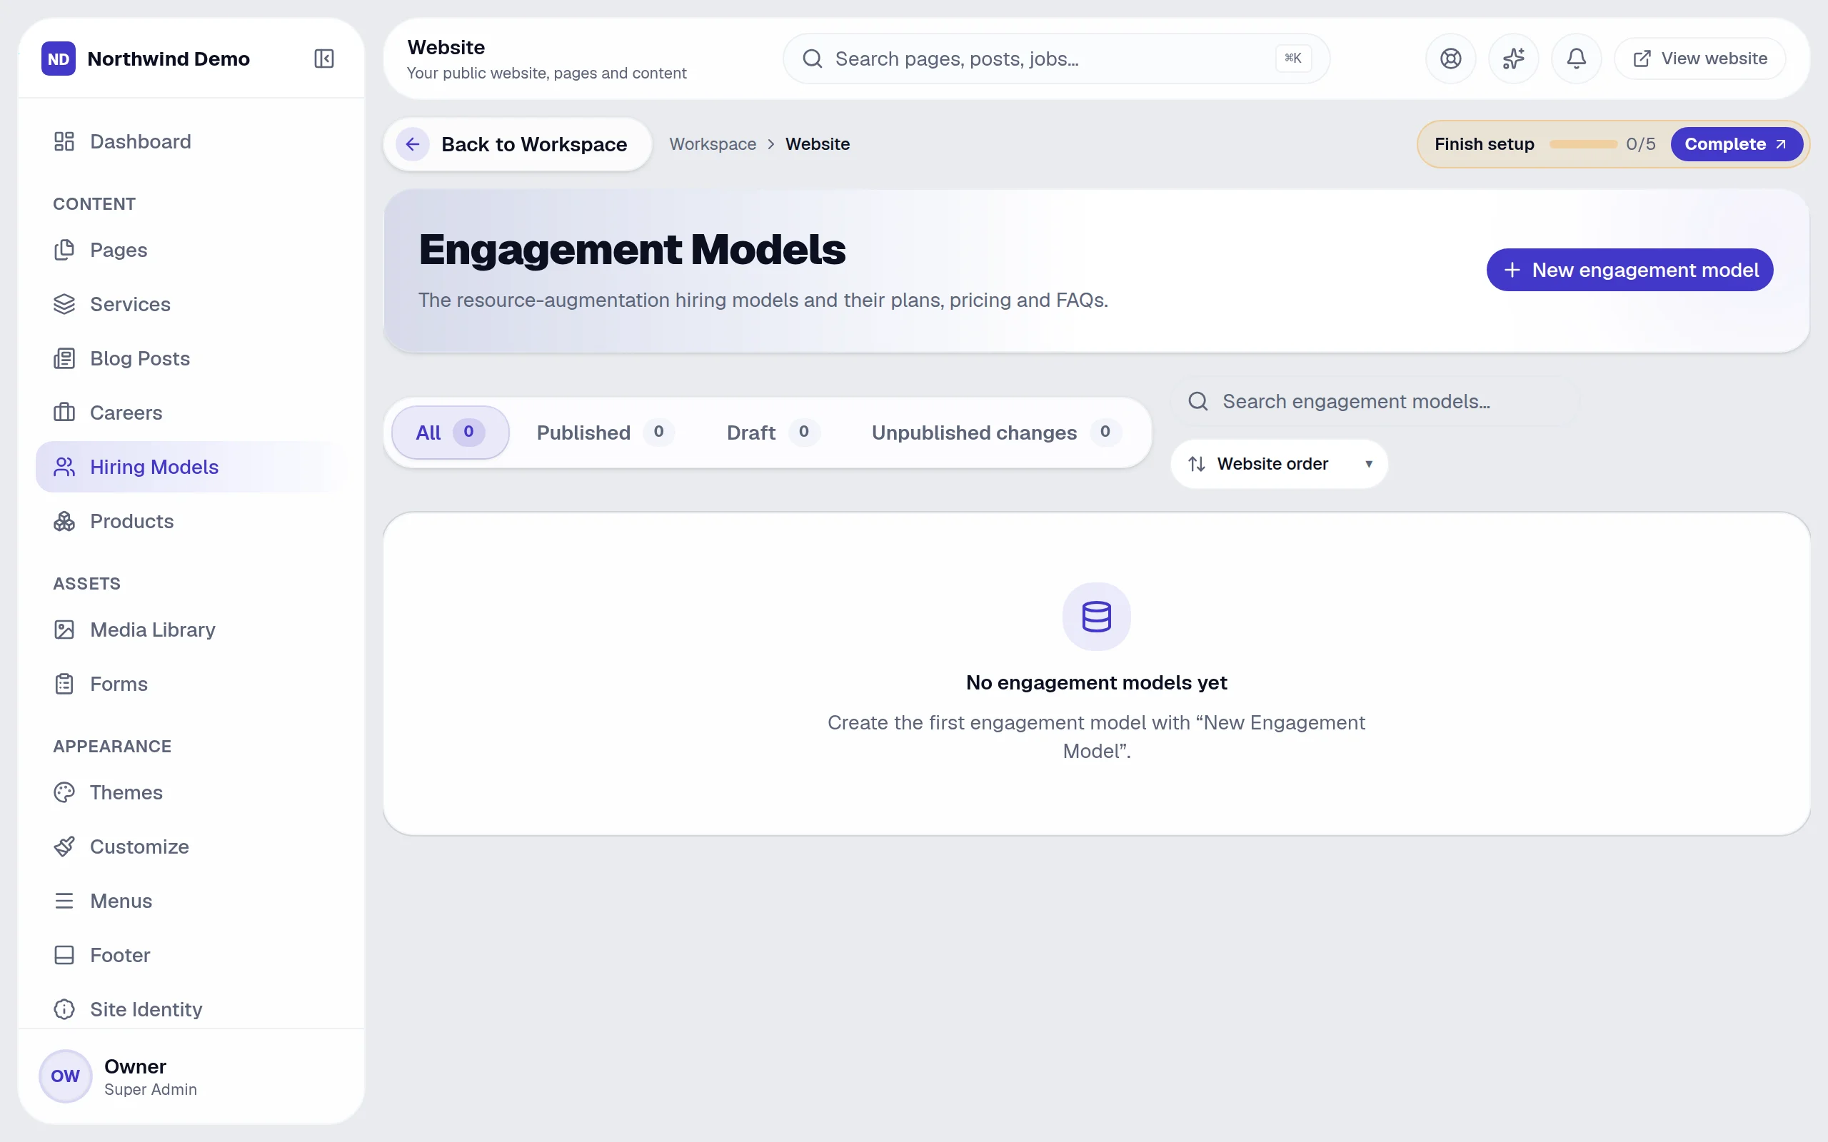Viewport: 1828px width, 1142px height.
Task: Focus the Search engagement models field
Action: [x=1375, y=402]
